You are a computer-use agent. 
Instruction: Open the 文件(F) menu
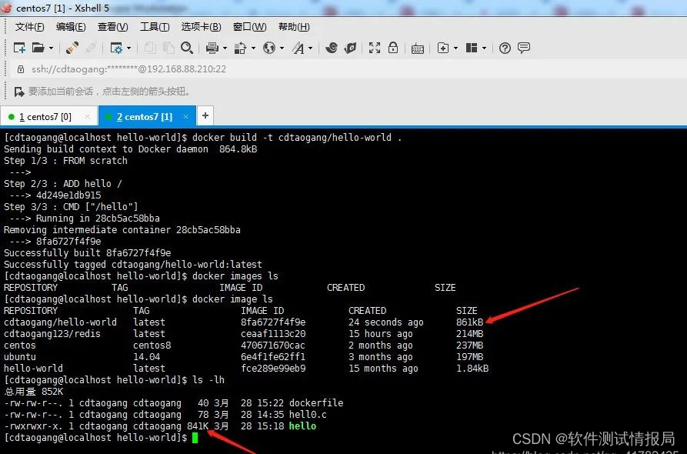pyautogui.click(x=30, y=27)
